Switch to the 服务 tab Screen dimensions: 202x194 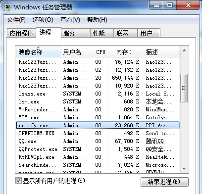point(75,33)
